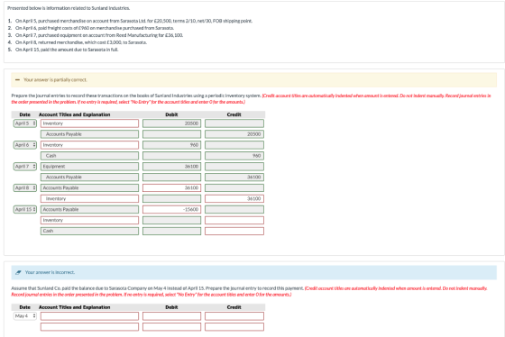Open the April 7 date dropdown
This screenshot has width=505, height=337.
coord(25,167)
